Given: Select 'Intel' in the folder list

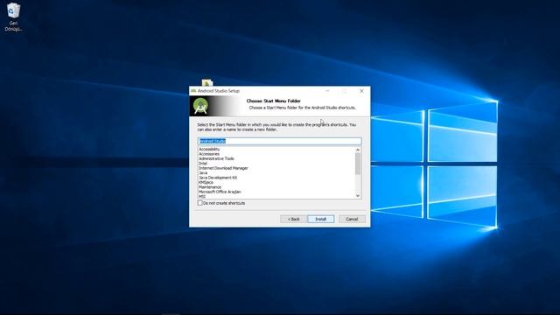Looking at the screenshot, I should click(203, 164).
